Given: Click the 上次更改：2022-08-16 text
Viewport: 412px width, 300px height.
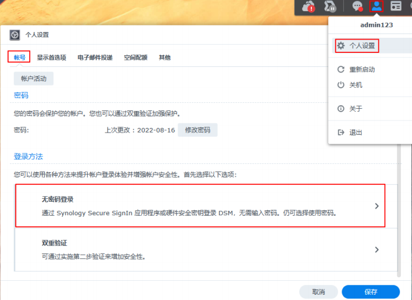Looking at the screenshot, I should click(140, 130).
